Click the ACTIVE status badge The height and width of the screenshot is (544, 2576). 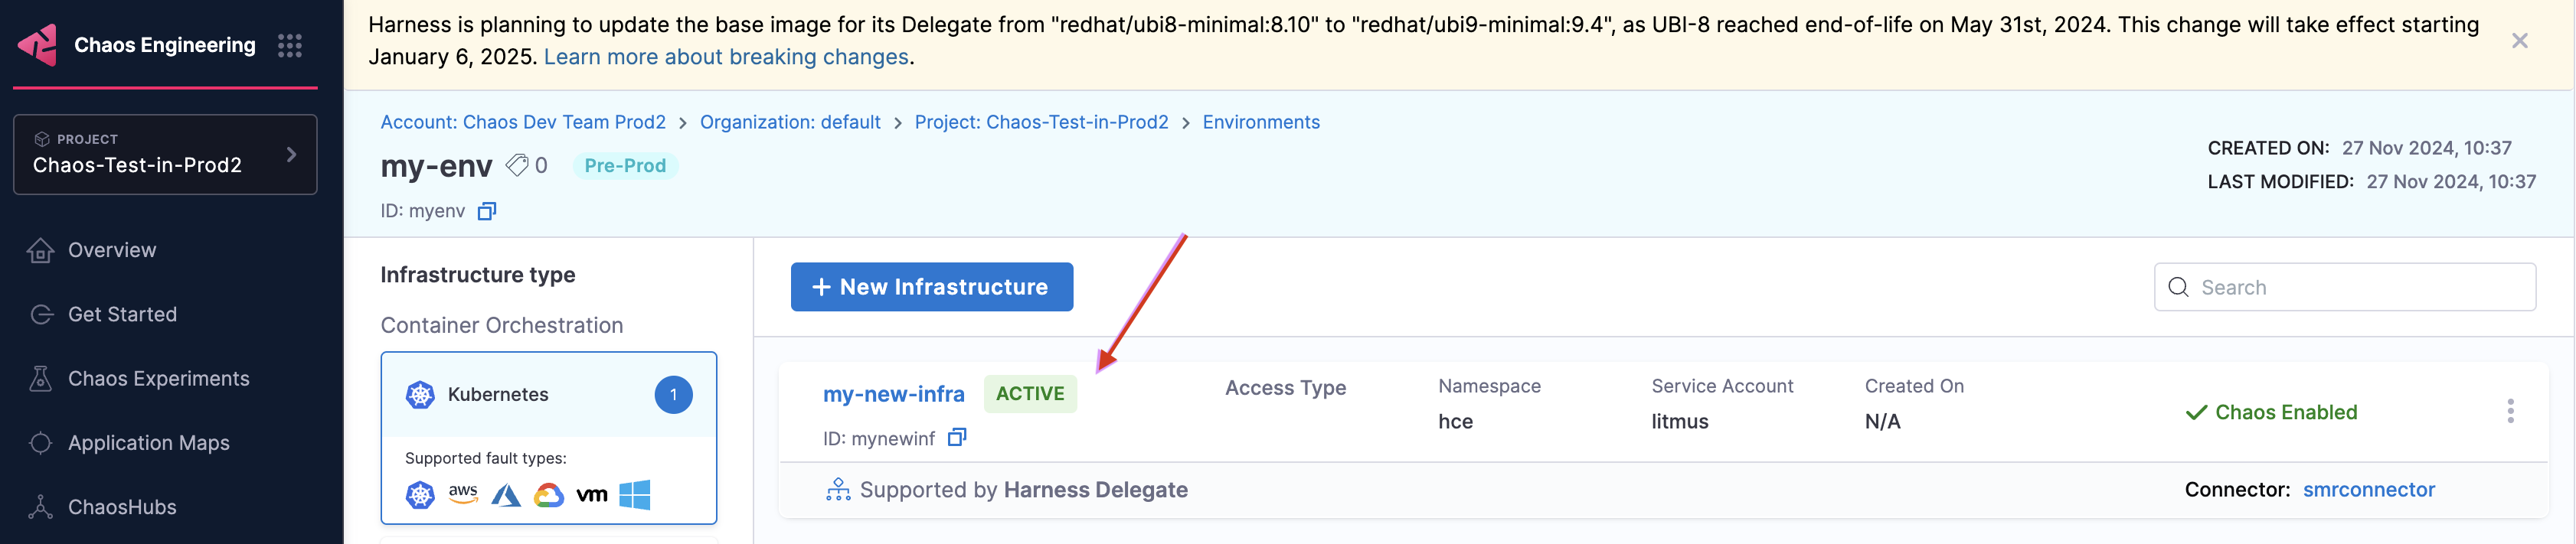point(1030,394)
